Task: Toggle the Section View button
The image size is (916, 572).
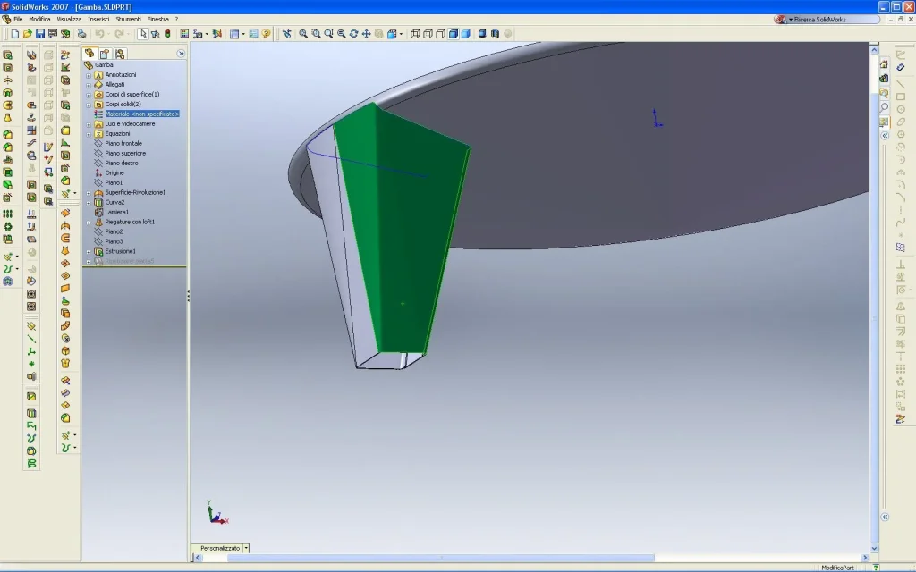Action: [x=495, y=34]
